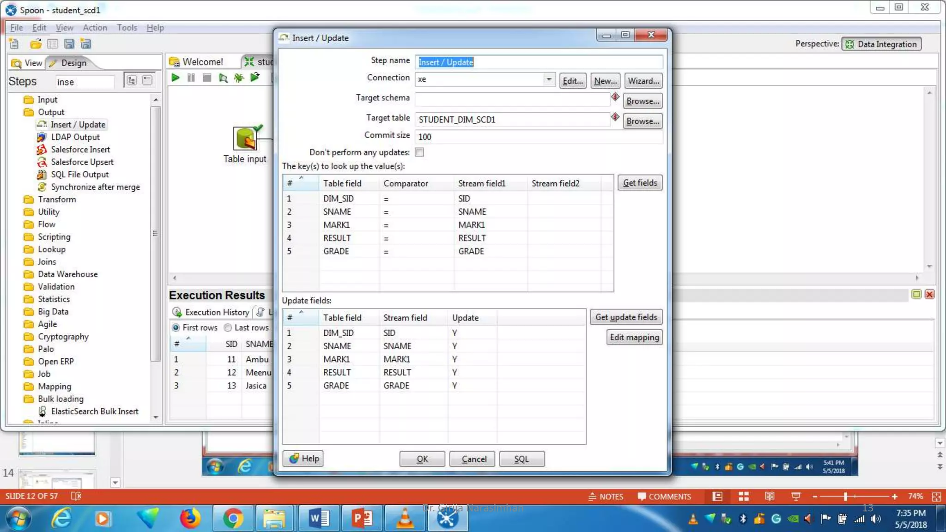Click the Table input step icon
The image size is (946, 532).
click(x=245, y=138)
